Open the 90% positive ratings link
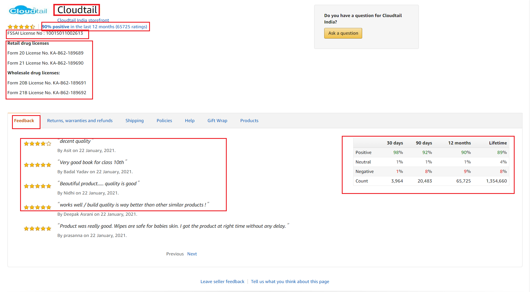530x292 pixels. [x=94, y=27]
